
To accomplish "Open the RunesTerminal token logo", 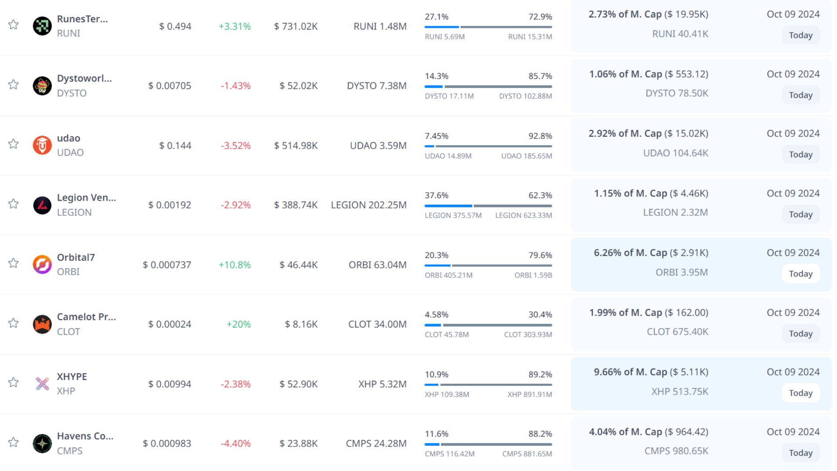I will [x=42, y=26].
